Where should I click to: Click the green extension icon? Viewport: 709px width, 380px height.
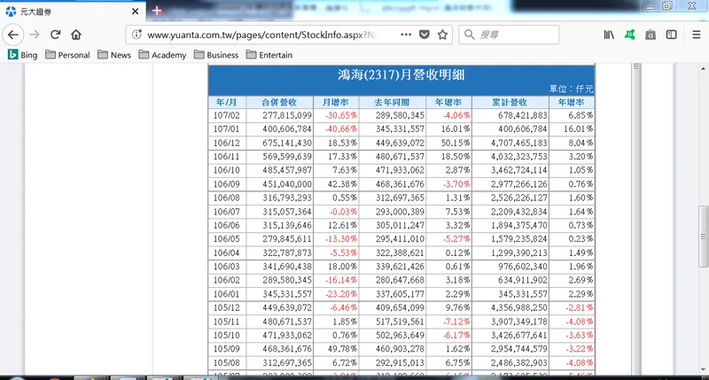point(630,35)
